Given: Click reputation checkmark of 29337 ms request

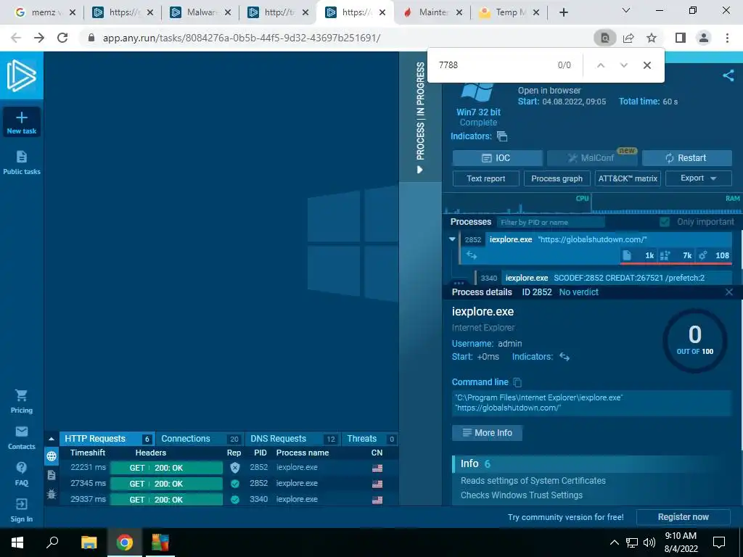Looking at the screenshot, I should click(234, 499).
